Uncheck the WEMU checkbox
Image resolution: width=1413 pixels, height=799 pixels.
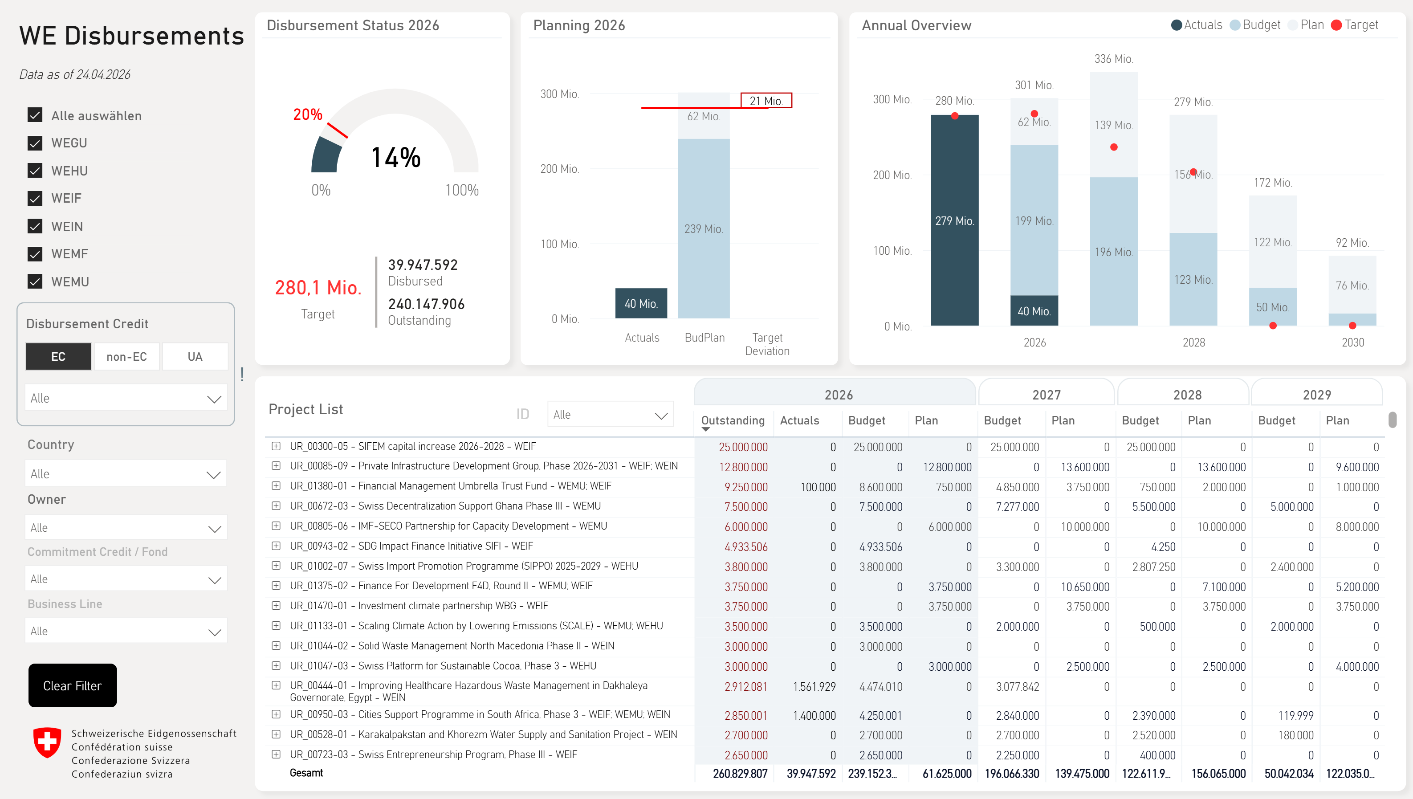tap(35, 281)
